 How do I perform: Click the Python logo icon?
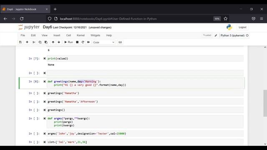pyautogui.click(x=229, y=27)
